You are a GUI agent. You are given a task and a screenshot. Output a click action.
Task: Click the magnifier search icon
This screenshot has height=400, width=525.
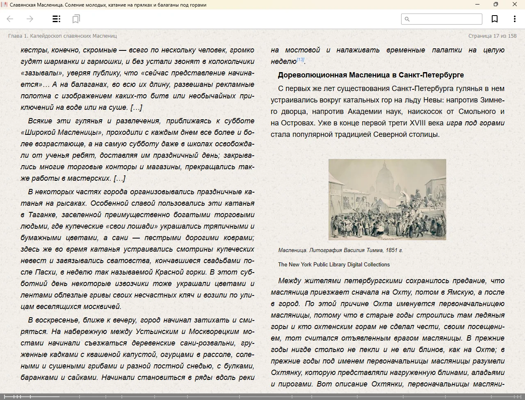coord(407,19)
